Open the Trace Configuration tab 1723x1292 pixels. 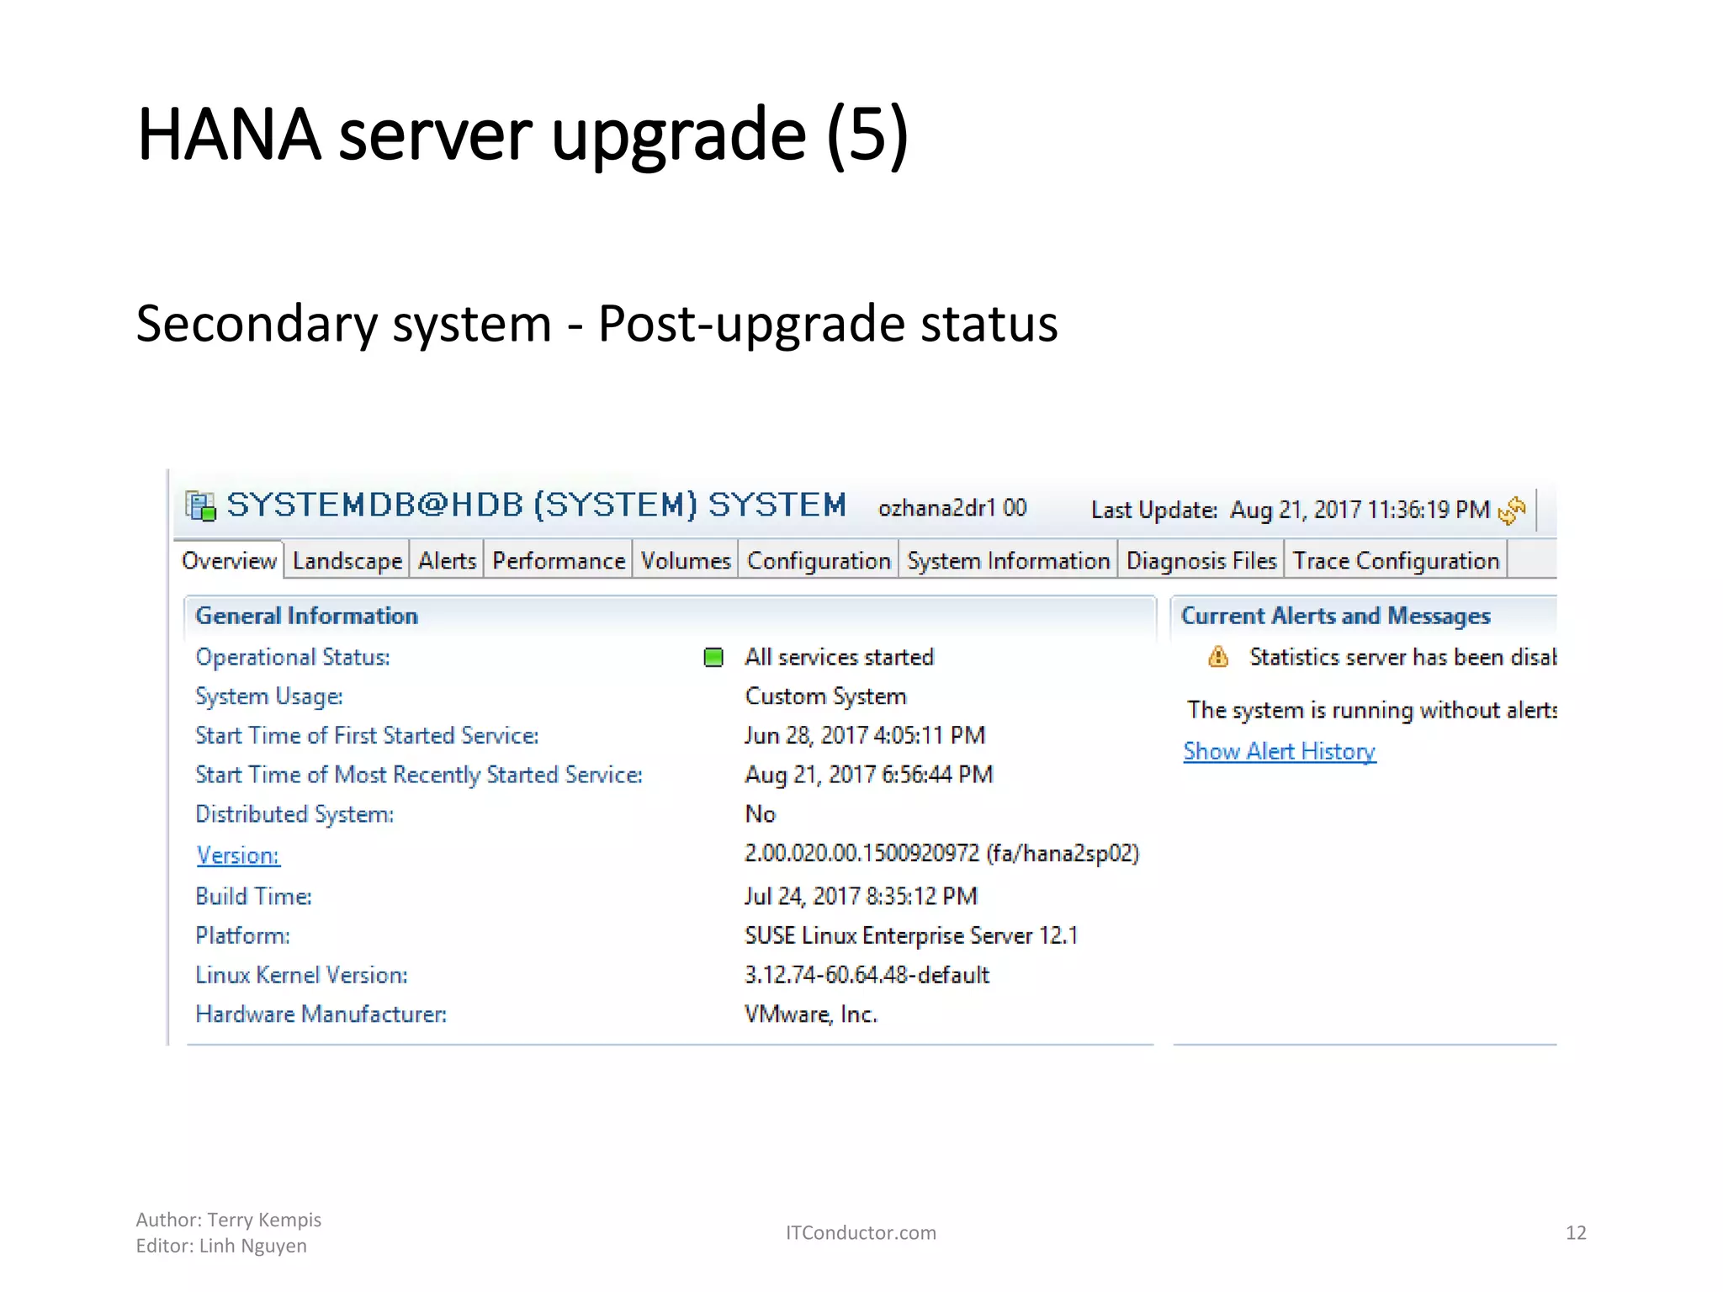(x=1396, y=561)
